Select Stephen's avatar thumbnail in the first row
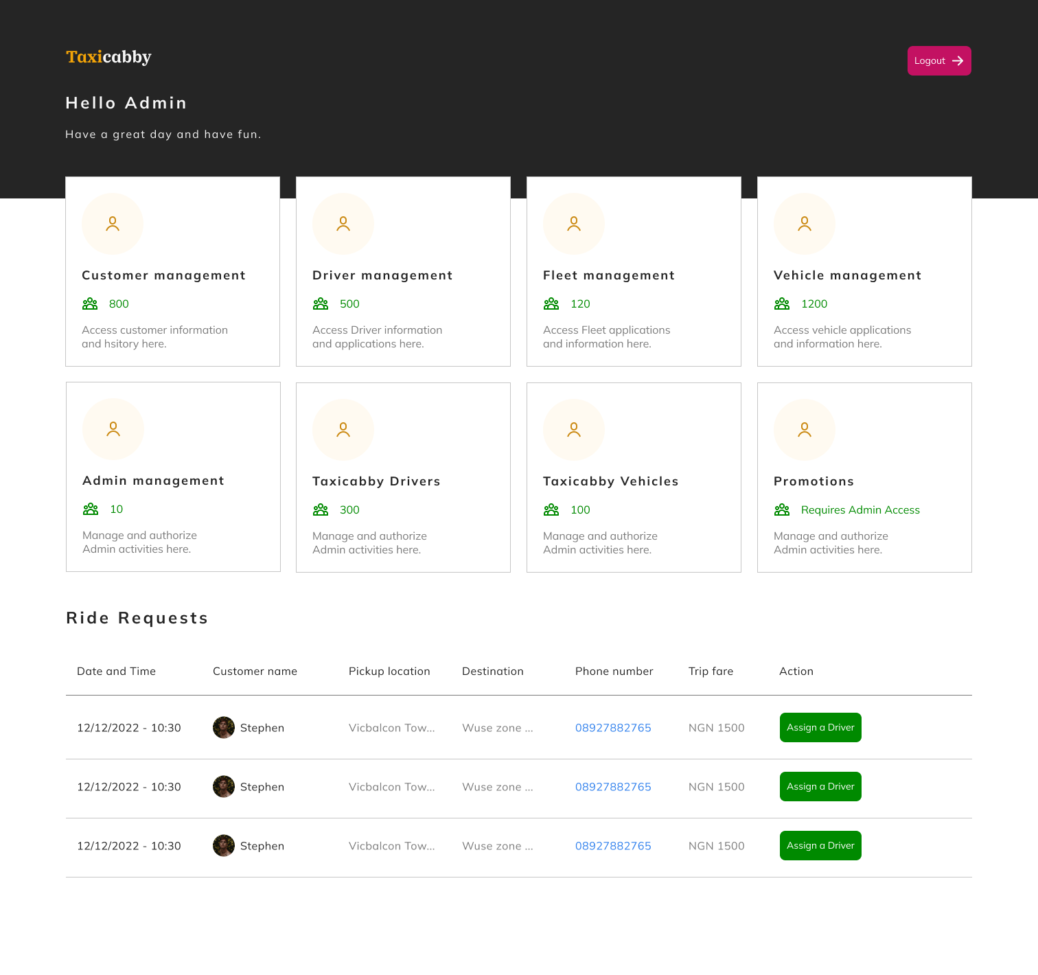The image size is (1038, 975). tap(223, 727)
